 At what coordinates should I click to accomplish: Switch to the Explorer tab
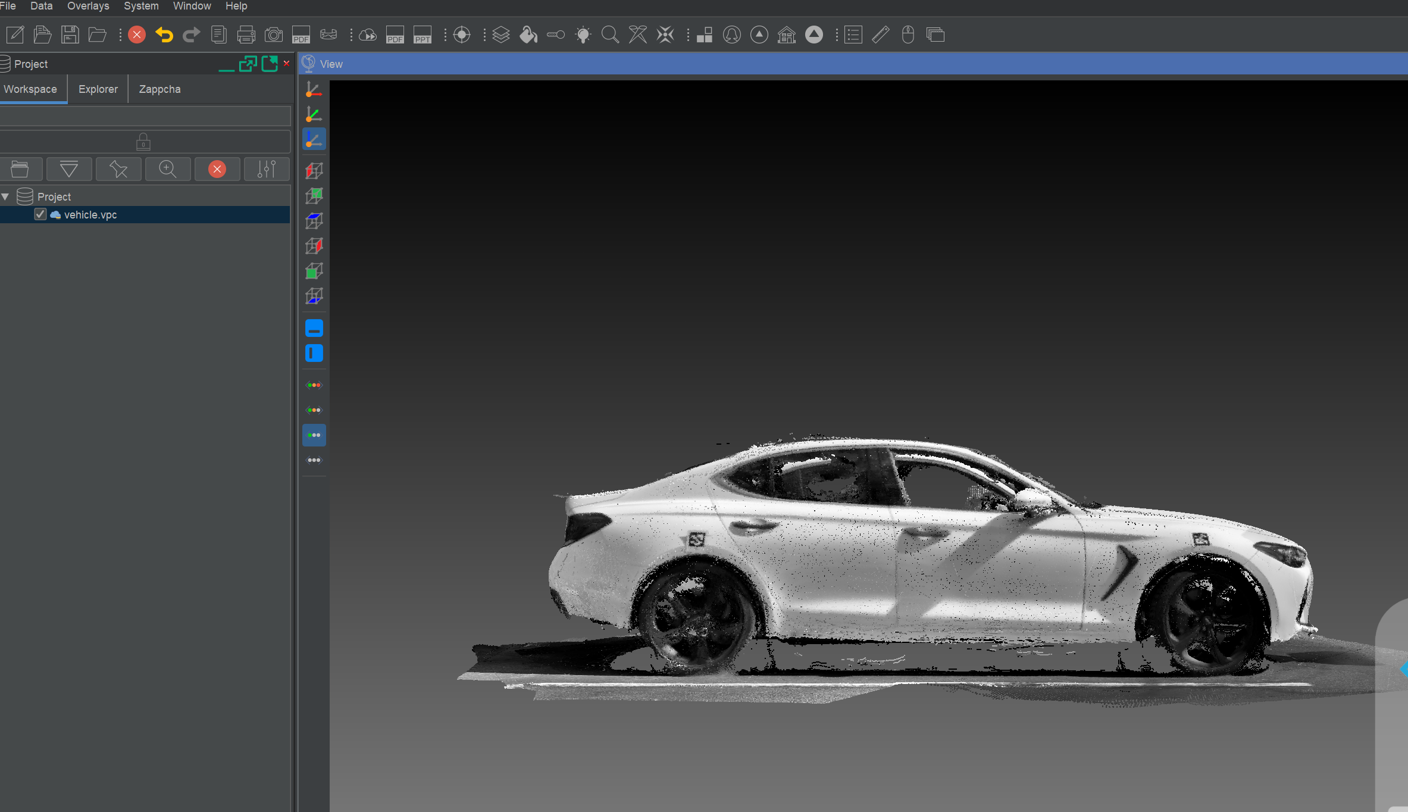tap(98, 89)
